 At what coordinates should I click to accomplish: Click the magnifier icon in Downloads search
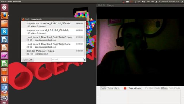tap(84, 60)
